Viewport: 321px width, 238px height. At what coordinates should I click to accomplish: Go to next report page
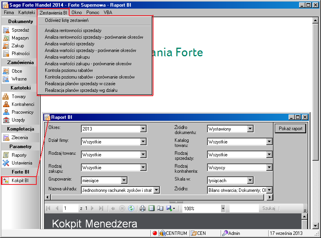[92, 208]
